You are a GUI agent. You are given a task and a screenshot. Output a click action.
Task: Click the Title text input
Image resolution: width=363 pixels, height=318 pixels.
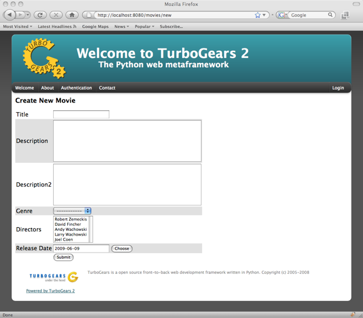click(81, 114)
